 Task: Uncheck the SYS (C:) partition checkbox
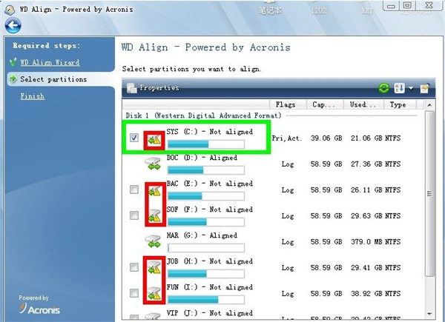click(x=134, y=138)
